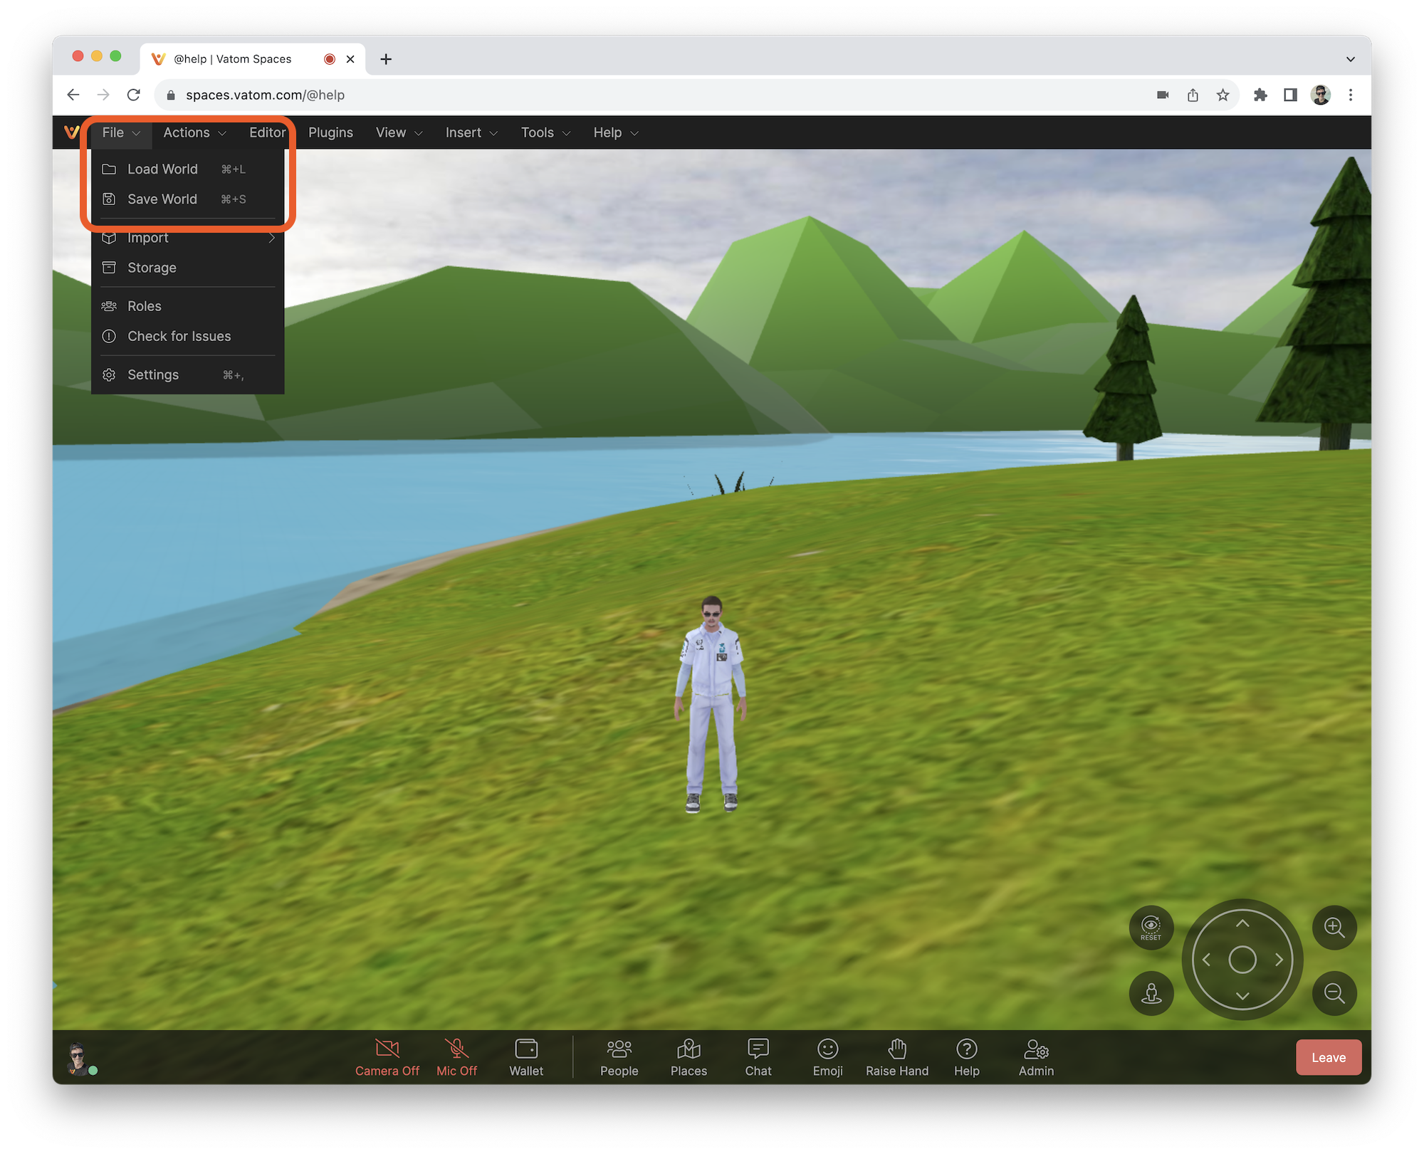Image resolution: width=1424 pixels, height=1154 pixels.
Task: Click the red Leave button
Action: click(x=1329, y=1057)
